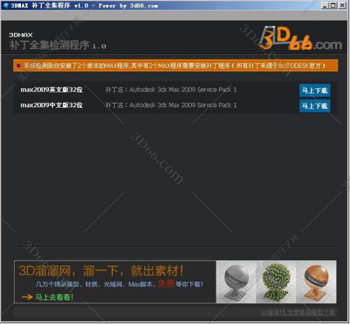
Task: Click the bottom-right footer link text
Action: [x=297, y=313]
